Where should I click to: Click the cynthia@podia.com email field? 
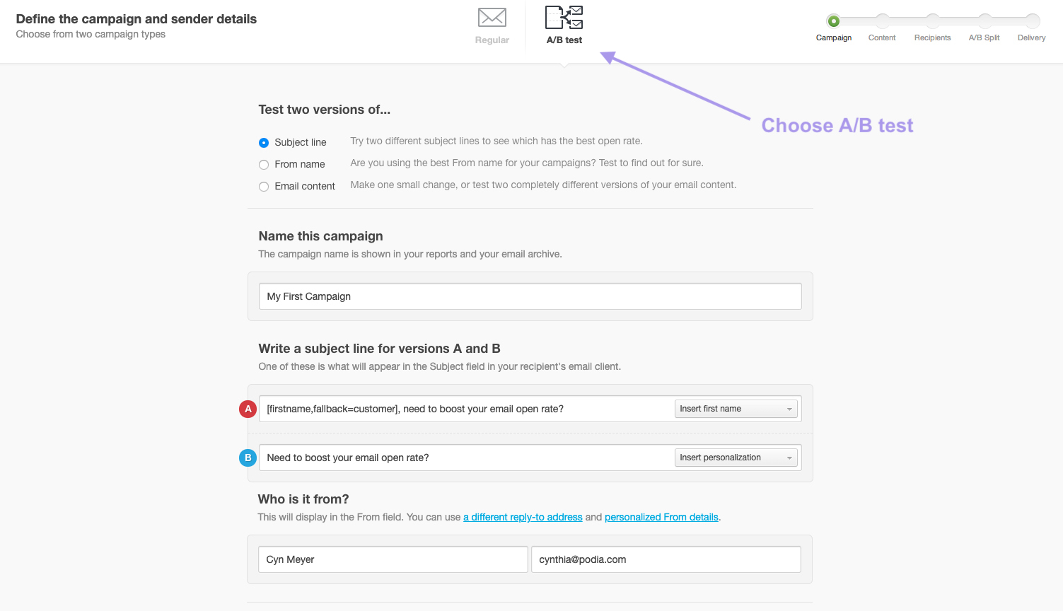click(x=665, y=559)
